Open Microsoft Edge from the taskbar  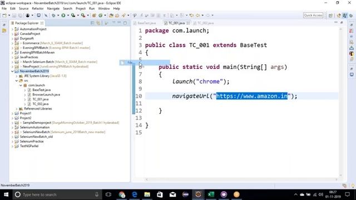(135, 194)
